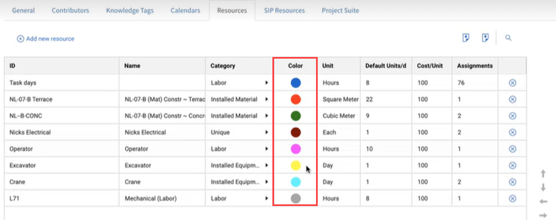Click Default Units/d value 9

click(x=386, y=116)
